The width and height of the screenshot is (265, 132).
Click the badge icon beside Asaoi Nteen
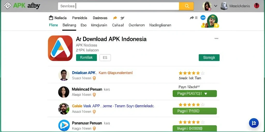click(x=94, y=111)
